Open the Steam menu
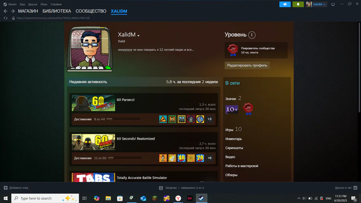361x203 pixels. click(x=12, y=4)
